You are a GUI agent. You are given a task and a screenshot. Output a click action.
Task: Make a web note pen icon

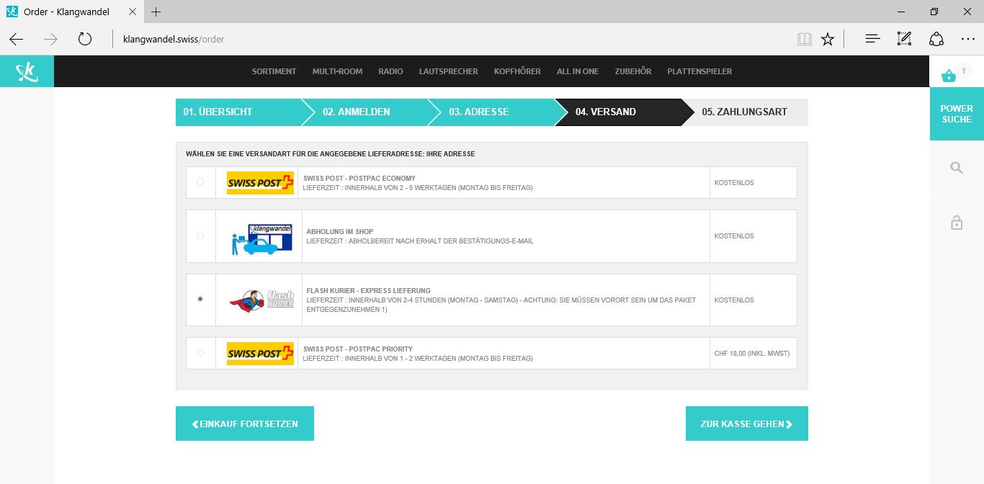[x=904, y=39]
